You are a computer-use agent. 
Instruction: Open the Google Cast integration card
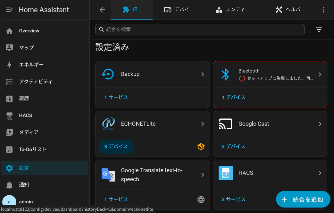pos(270,124)
